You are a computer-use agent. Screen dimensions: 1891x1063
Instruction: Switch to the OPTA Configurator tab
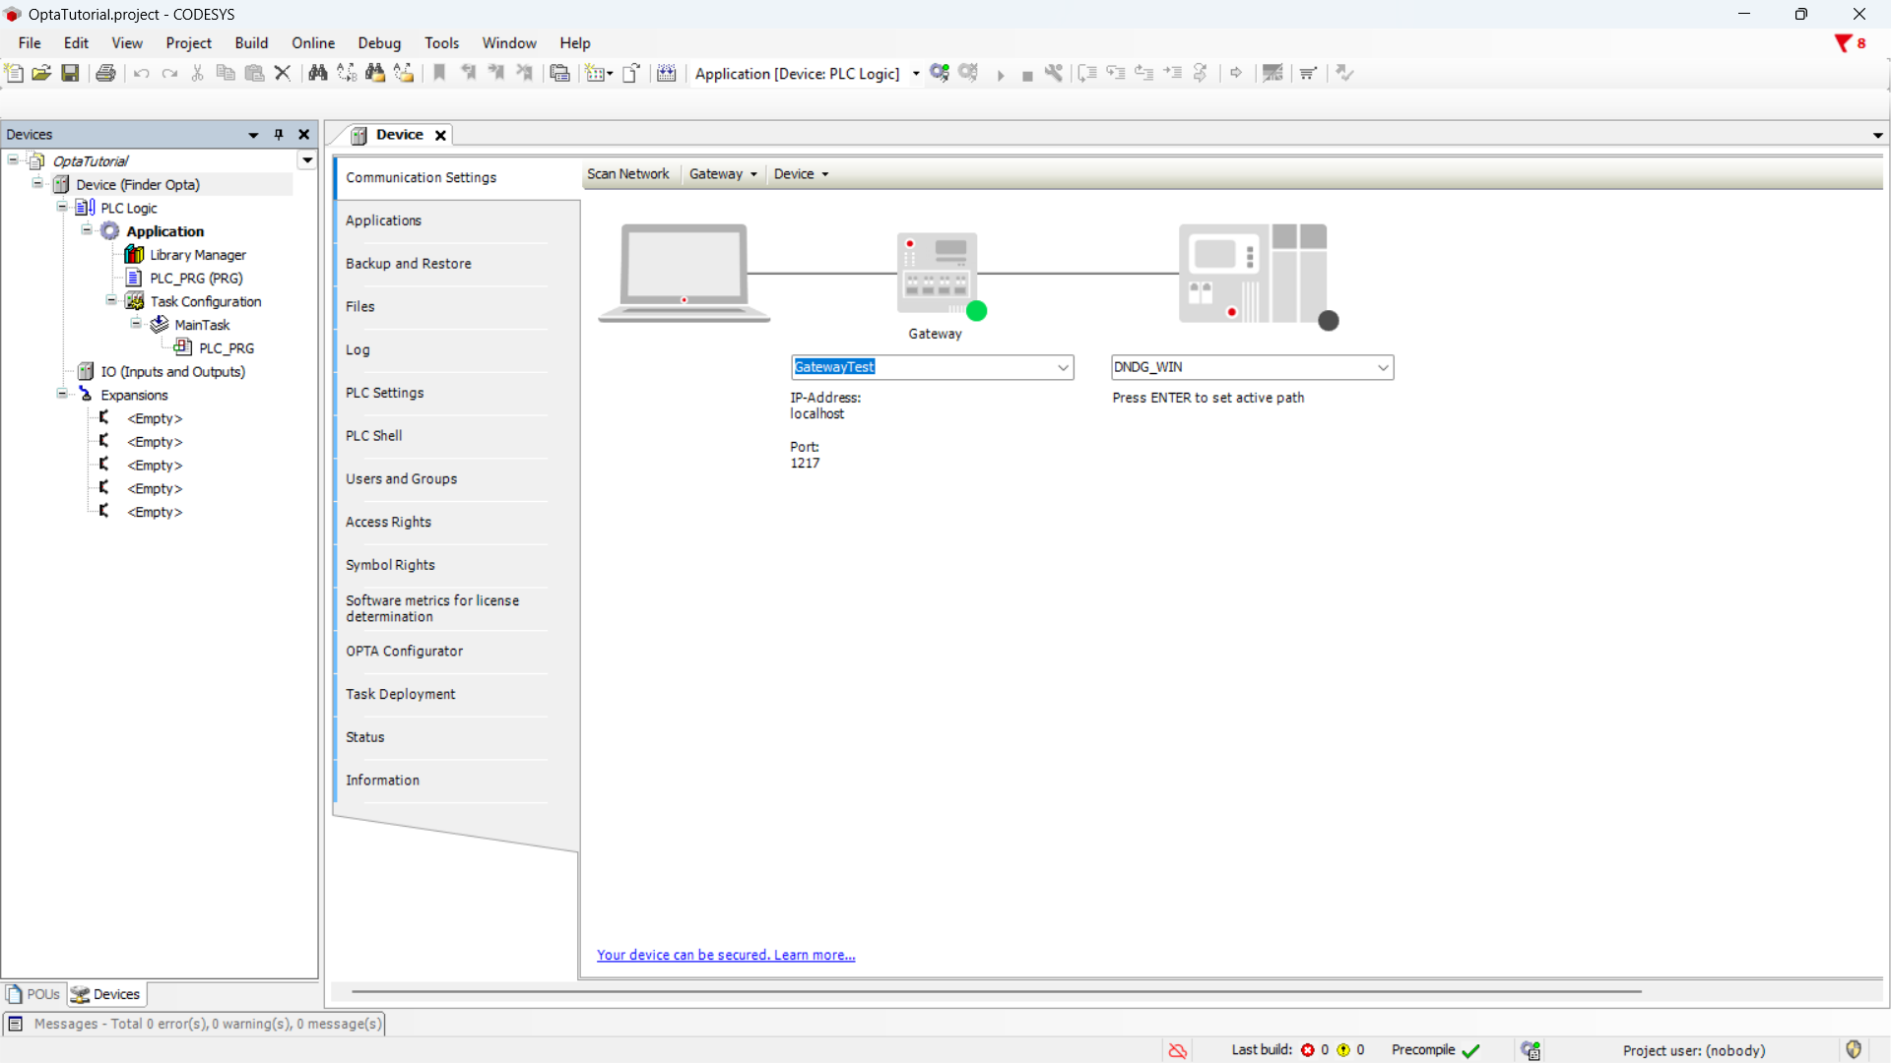404,652
